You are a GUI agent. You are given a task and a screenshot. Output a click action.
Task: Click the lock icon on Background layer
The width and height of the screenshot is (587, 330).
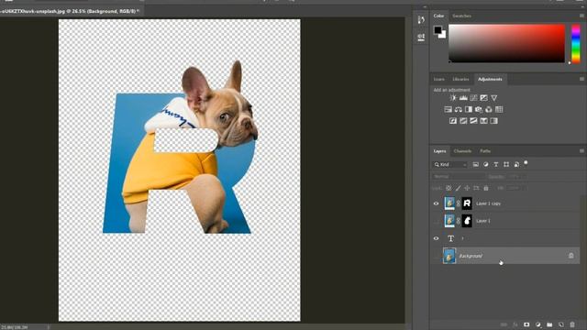570,256
